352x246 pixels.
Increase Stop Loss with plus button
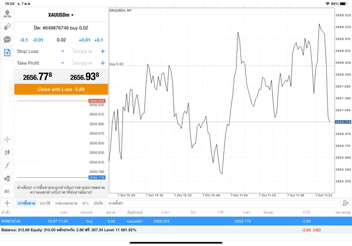click(x=102, y=51)
